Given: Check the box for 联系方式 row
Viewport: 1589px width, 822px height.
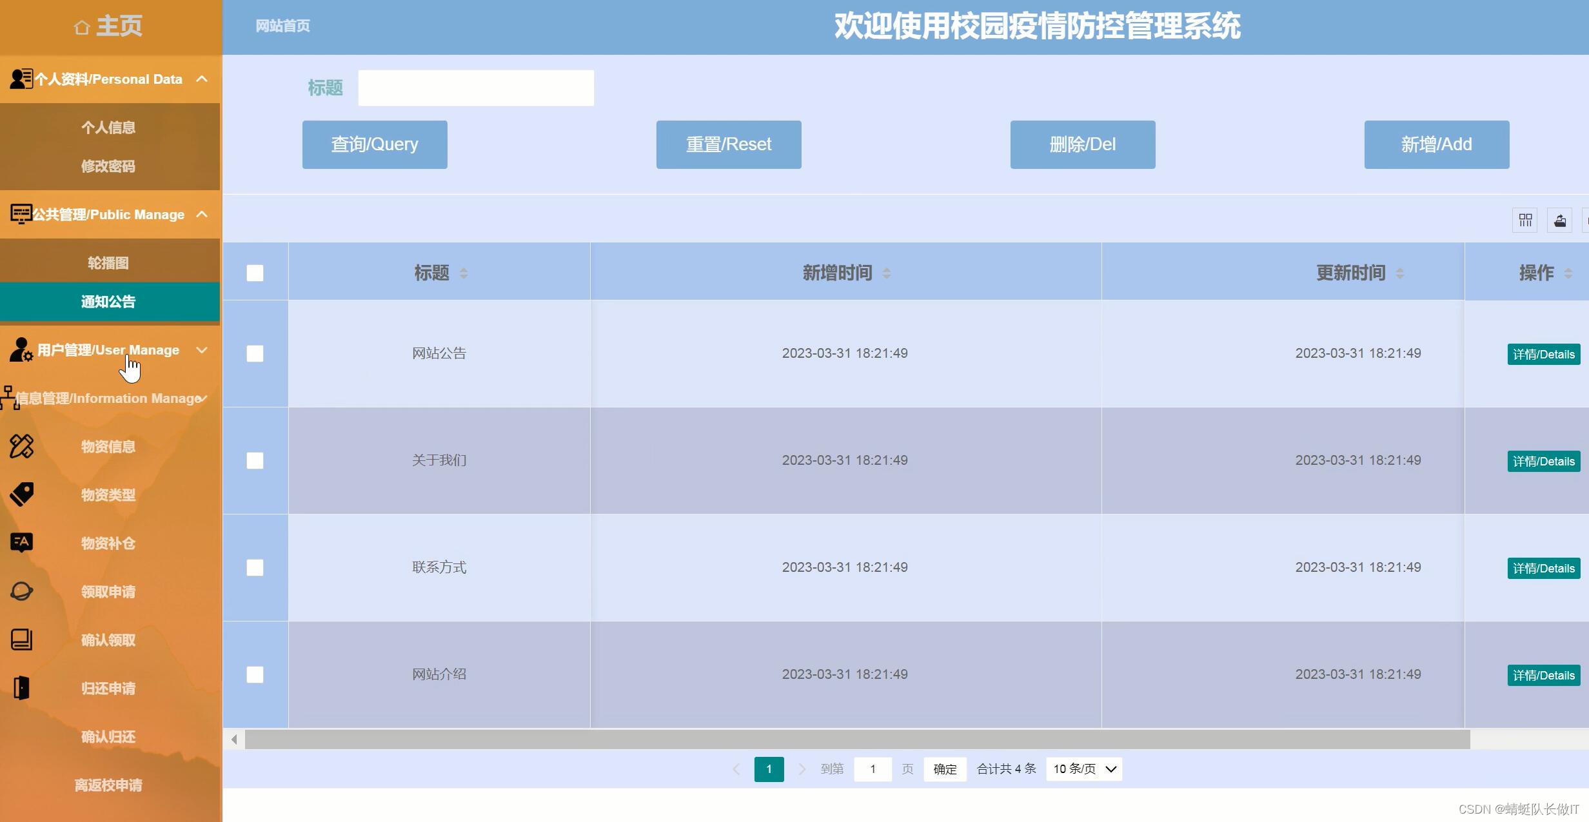Looking at the screenshot, I should [255, 567].
